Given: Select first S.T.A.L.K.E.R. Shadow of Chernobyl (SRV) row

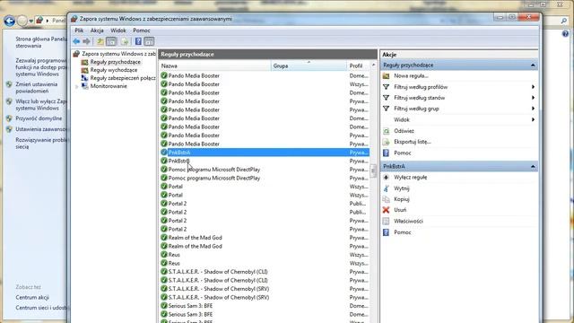Looking at the screenshot, I should (265, 289).
